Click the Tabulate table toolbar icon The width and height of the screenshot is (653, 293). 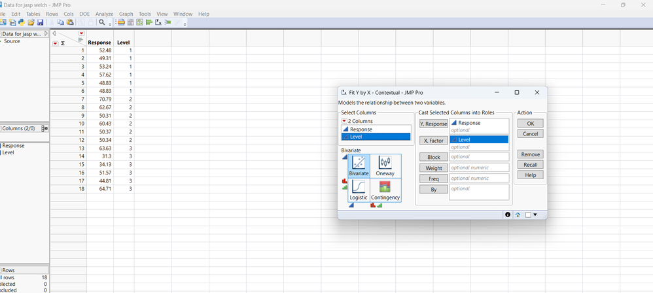coord(130,22)
